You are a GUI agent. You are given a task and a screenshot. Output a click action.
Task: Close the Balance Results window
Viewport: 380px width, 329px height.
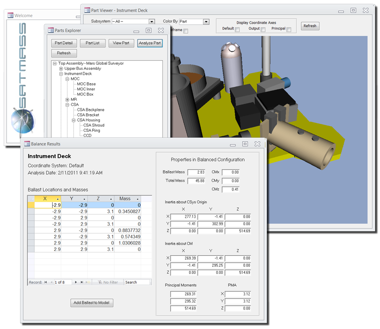tap(257, 144)
